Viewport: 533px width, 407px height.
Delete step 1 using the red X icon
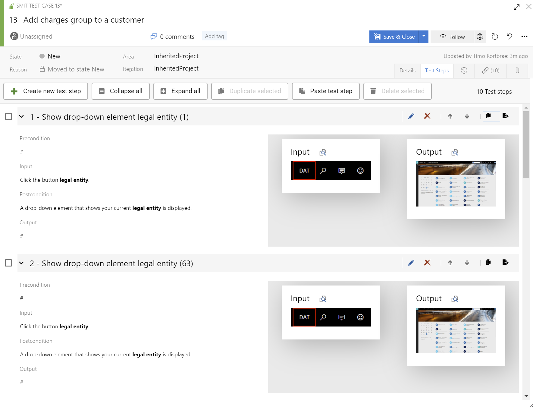tap(427, 116)
